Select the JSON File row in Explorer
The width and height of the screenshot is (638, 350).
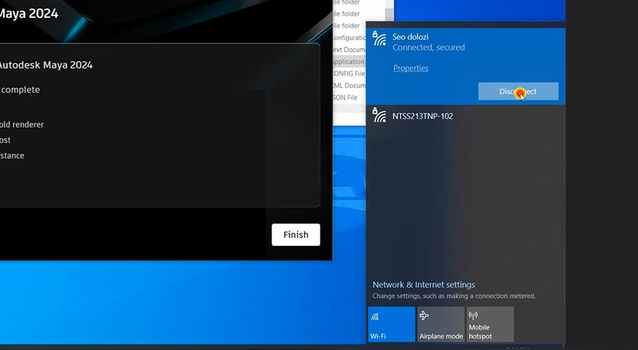click(345, 98)
